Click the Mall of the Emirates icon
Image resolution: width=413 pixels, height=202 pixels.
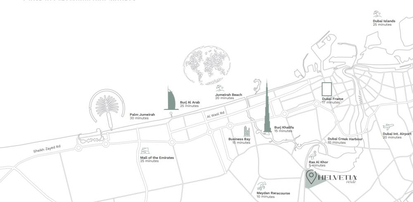[145, 151]
